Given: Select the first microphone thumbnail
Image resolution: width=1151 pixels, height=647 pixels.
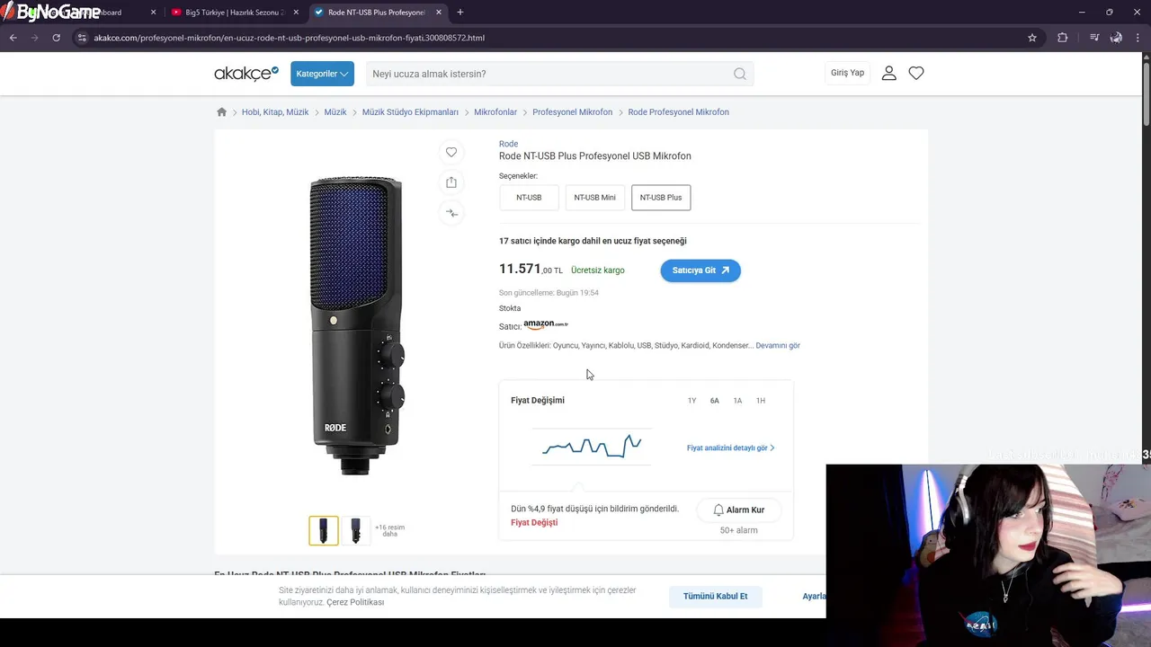Looking at the screenshot, I should click(x=324, y=530).
